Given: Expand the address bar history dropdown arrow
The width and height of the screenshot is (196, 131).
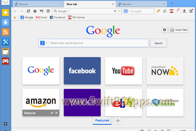Looking at the screenshot, I should [x=120, y=11].
